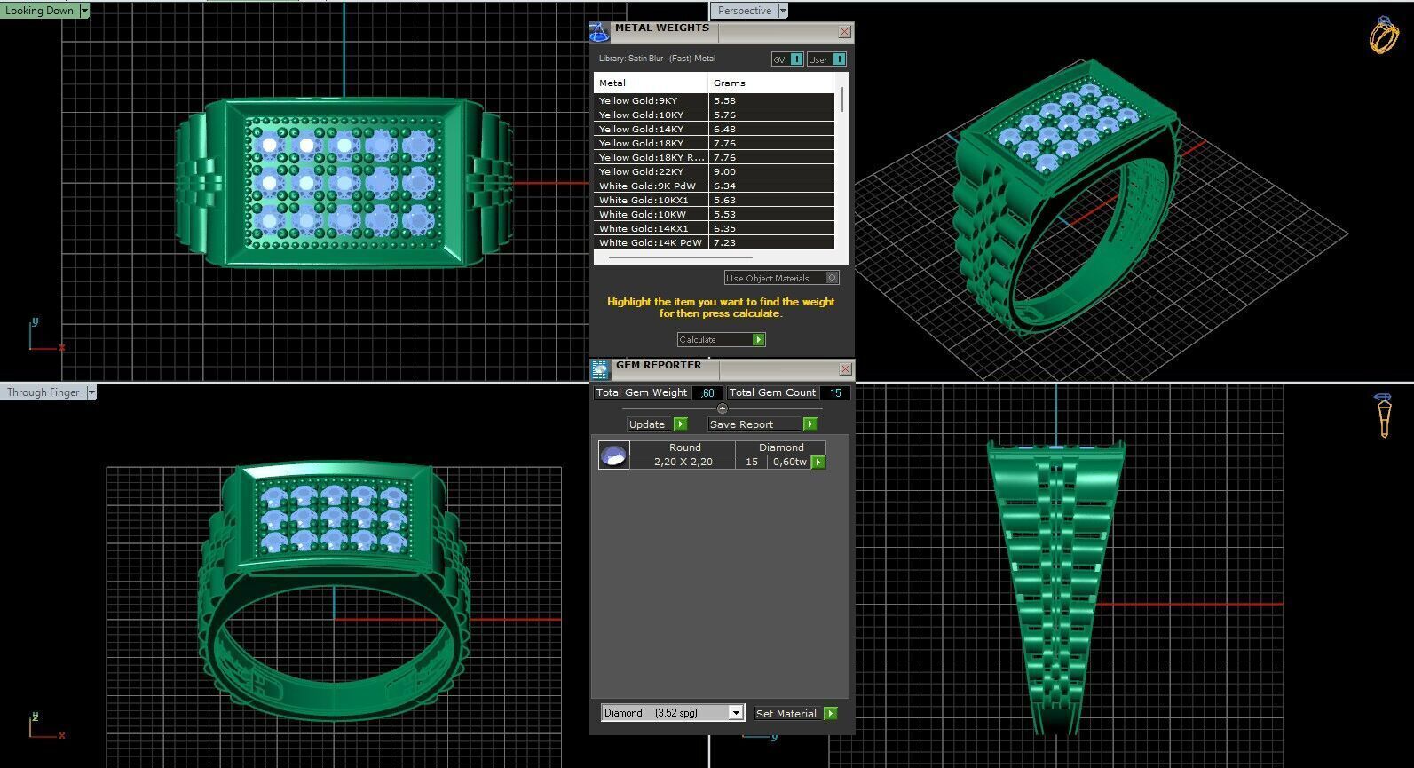Open the Through Finger viewport dropdown
Screen dimensions: 1414x768
pyautogui.click(x=91, y=392)
